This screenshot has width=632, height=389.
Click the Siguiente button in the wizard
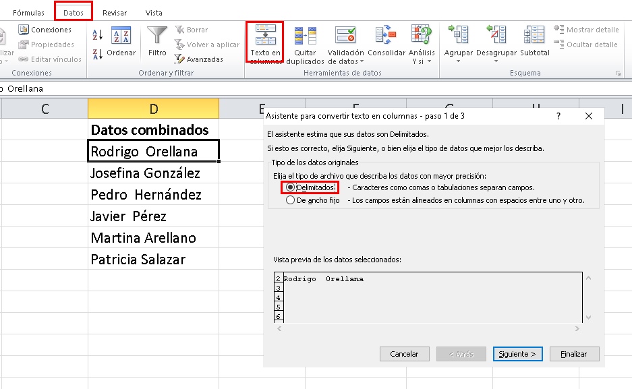point(517,353)
